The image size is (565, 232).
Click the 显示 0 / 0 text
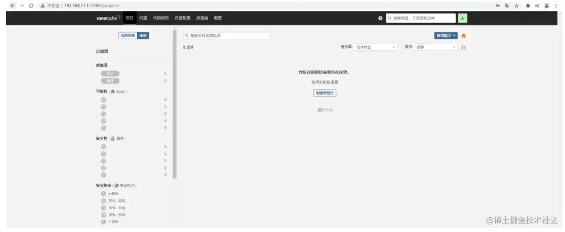324,110
